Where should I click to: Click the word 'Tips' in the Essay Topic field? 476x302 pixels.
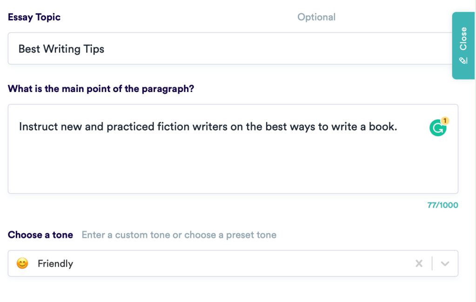coord(94,49)
